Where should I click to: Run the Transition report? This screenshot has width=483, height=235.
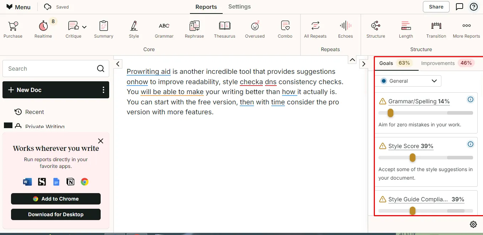[x=436, y=29]
